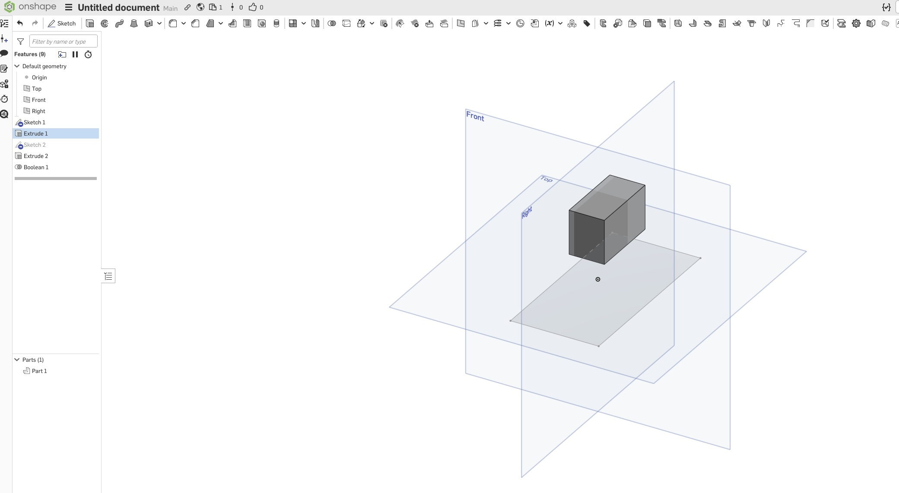Click the feature list rollback bar

pos(56,178)
